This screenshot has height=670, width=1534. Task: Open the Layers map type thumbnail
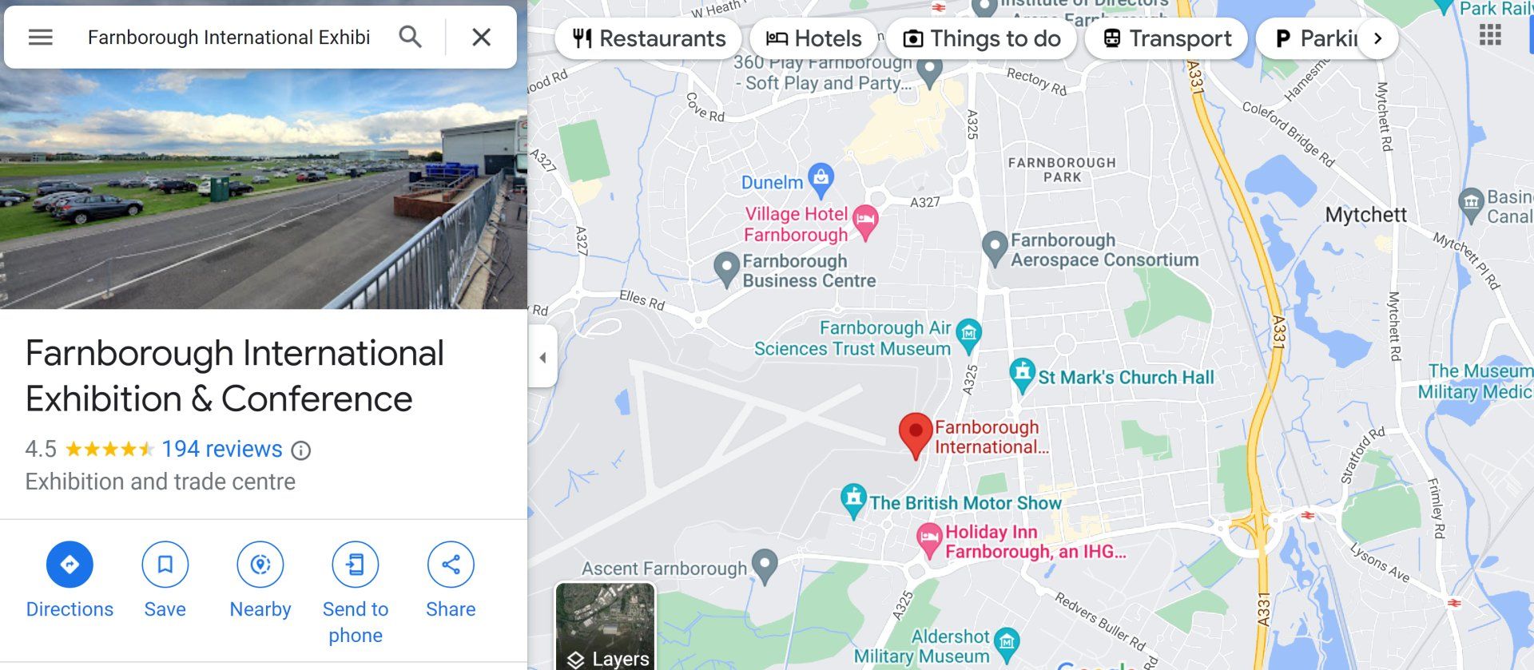tap(606, 627)
